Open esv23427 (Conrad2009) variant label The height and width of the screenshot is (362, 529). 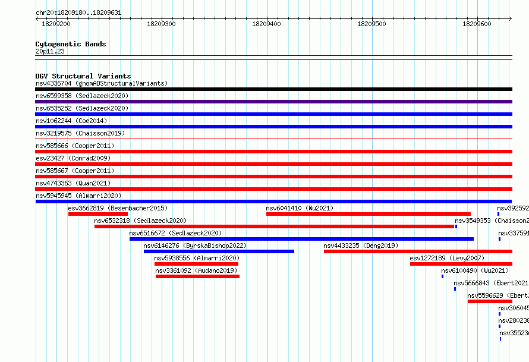(73, 158)
